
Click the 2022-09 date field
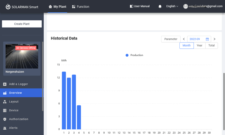point(199,39)
